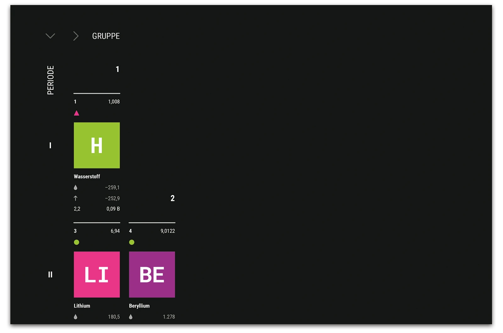Select group number 1 header
The image size is (503, 333).
(117, 69)
